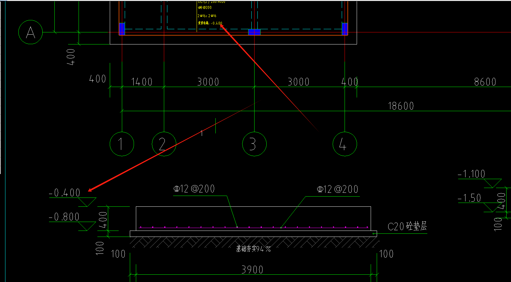Click the right Φ12@200 rebar annotation
Screen dimensions: 511x282
click(338, 190)
